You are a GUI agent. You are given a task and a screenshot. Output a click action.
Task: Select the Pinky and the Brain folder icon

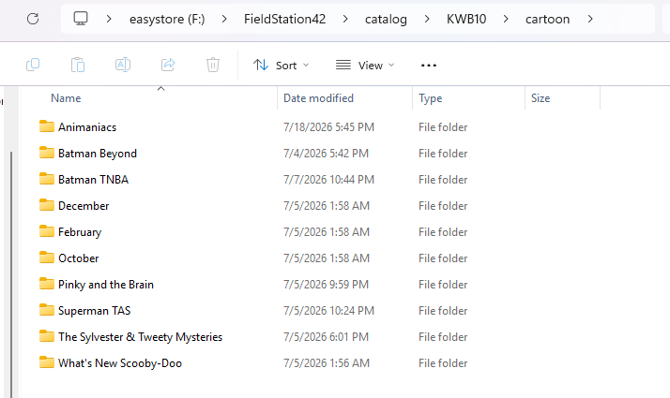pyautogui.click(x=47, y=284)
